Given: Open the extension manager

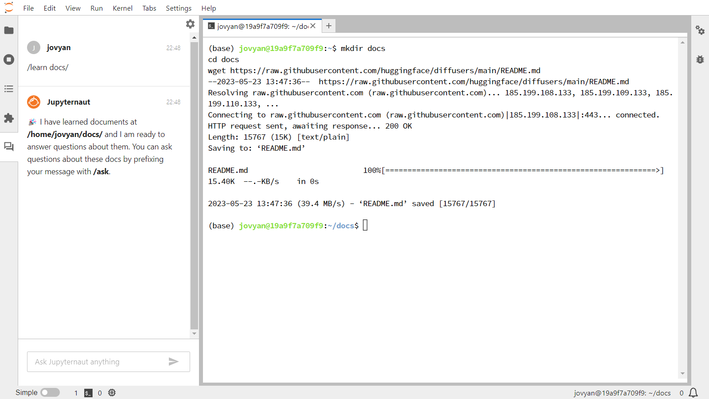Looking at the screenshot, I should [x=9, y=118].
